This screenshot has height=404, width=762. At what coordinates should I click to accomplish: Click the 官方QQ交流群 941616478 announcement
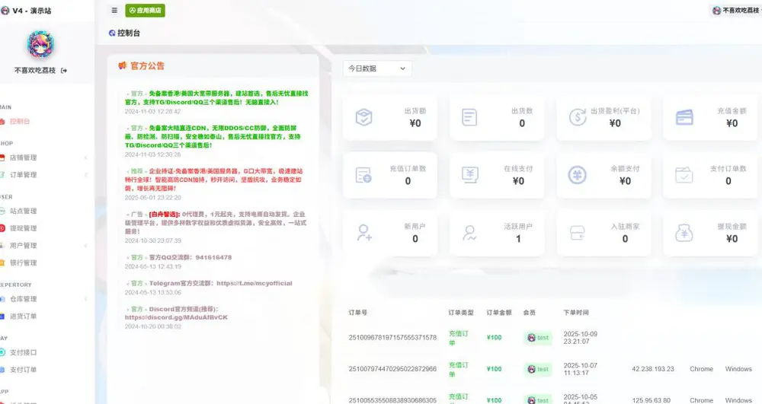pyautogui.click(x=190, y=257)
